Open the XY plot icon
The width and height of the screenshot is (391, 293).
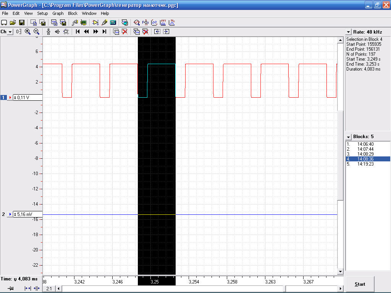coord(154,23)
